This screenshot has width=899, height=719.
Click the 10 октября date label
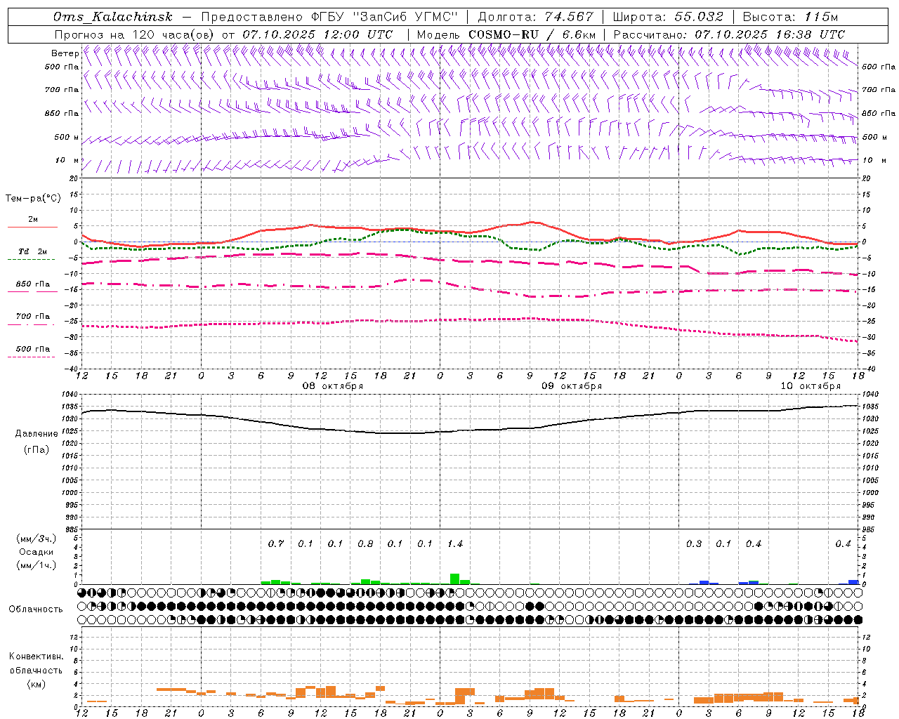tap(811, 386)
